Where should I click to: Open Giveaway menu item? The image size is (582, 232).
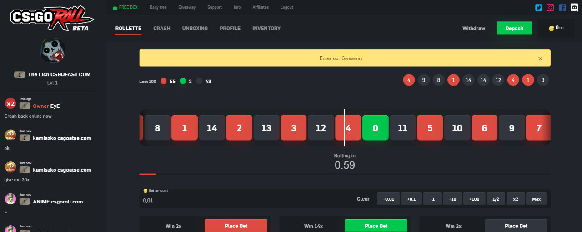(187, 7)
